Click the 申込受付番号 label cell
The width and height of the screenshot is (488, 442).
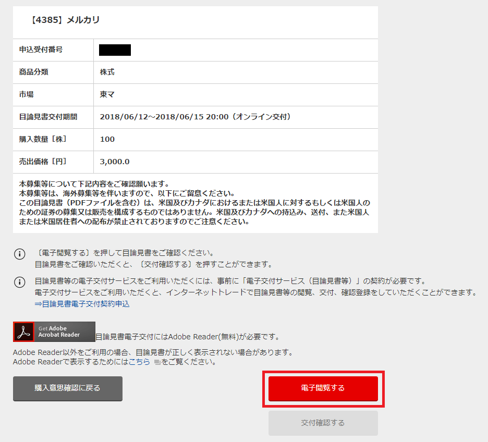click(53, 50)
